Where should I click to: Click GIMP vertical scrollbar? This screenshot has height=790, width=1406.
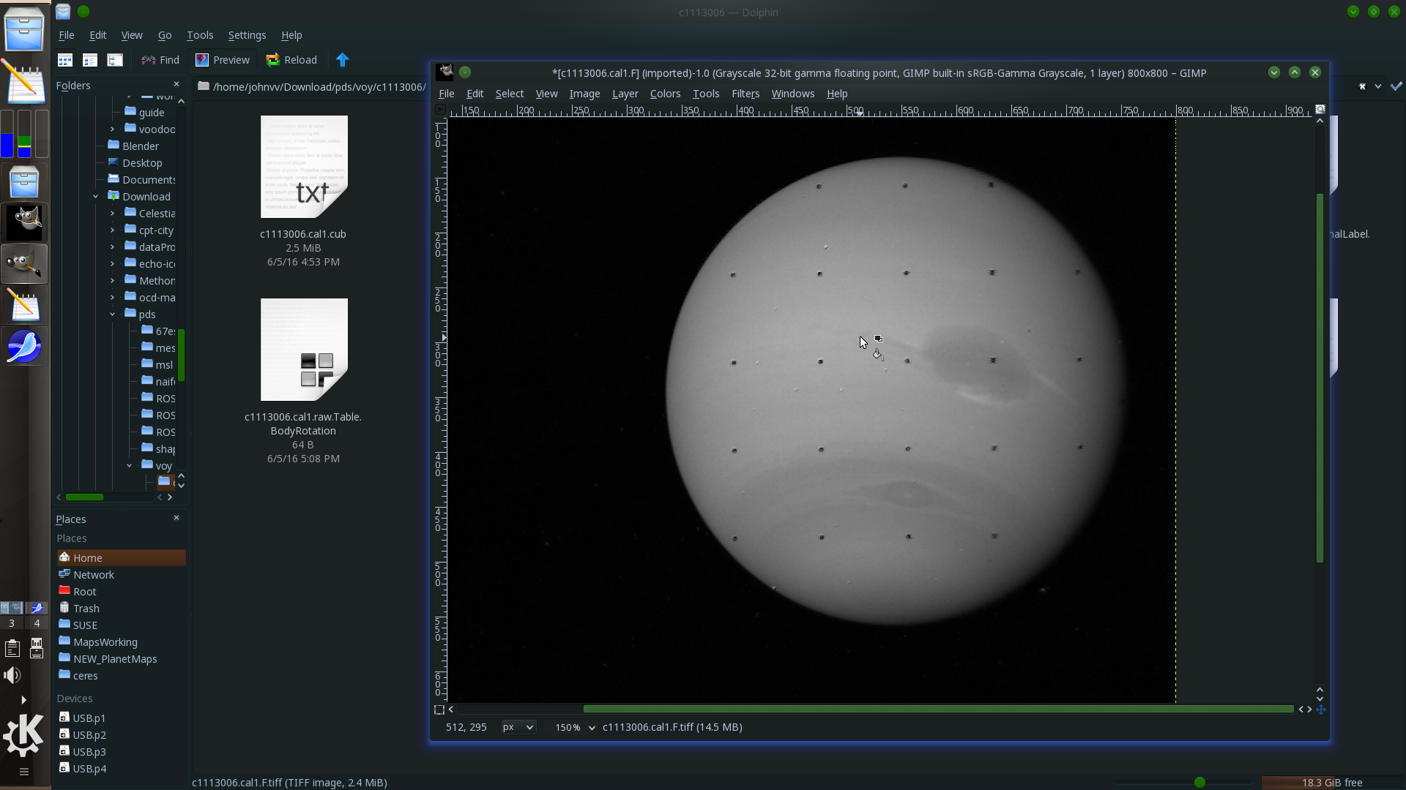1320,378
